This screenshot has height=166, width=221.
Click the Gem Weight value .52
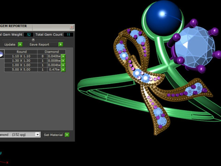click(29, 35)
